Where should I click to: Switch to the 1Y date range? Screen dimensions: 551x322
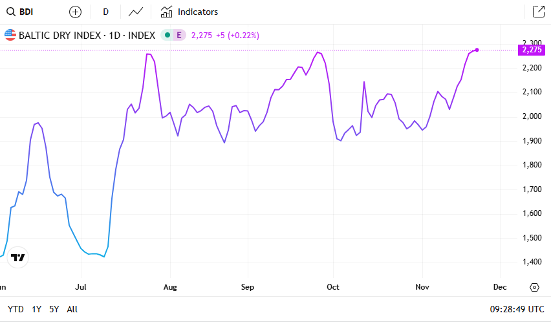[36, 309]
